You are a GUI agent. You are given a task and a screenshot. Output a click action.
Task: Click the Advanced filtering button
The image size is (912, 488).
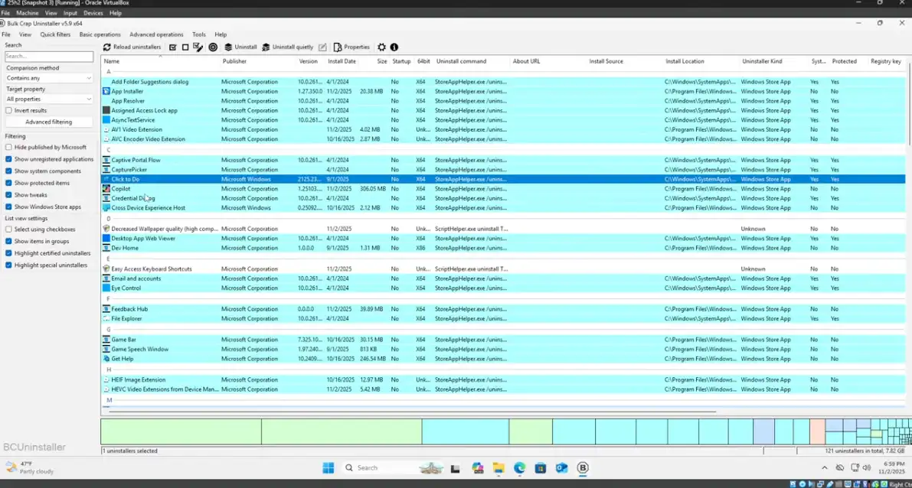coord(48,122)
